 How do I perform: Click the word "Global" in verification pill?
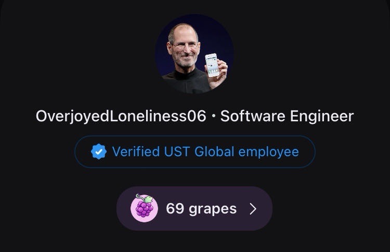tap(214, 152)
